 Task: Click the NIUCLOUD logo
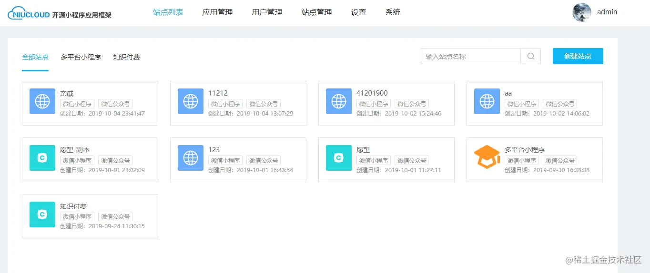[59, 14]
